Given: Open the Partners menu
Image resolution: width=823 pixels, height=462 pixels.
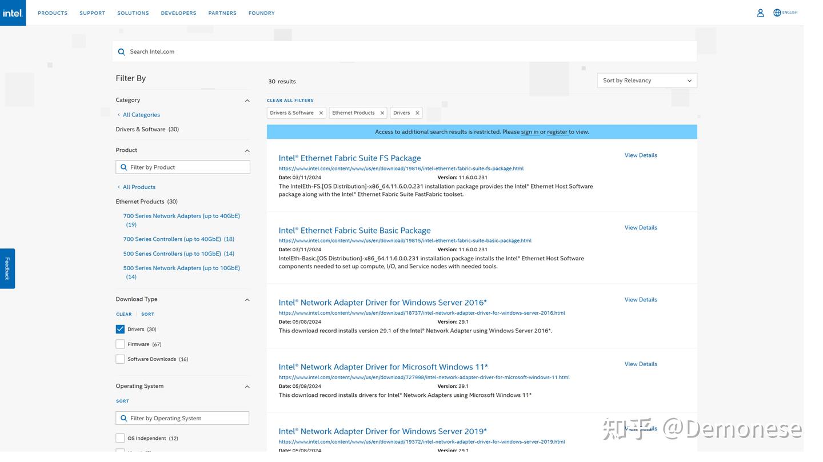Looking at the screenshot, I should pyautogui.click(x=222, y=13).
